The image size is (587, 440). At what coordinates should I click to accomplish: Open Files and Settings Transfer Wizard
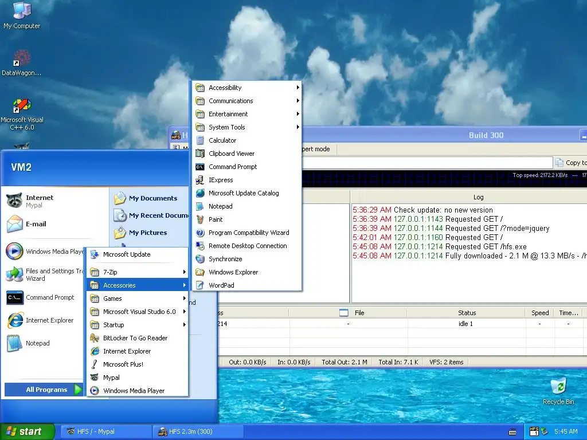(x=44, y=274)
